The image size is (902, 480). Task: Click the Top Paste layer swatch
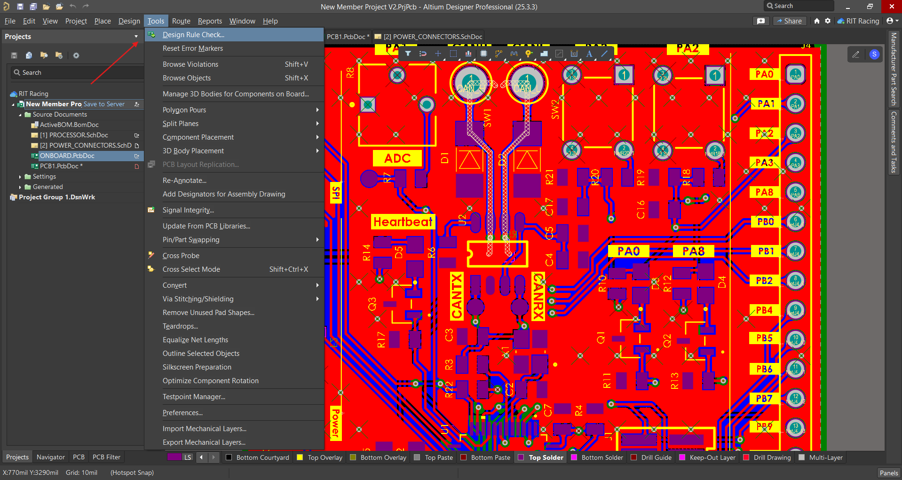pos(417,457)
